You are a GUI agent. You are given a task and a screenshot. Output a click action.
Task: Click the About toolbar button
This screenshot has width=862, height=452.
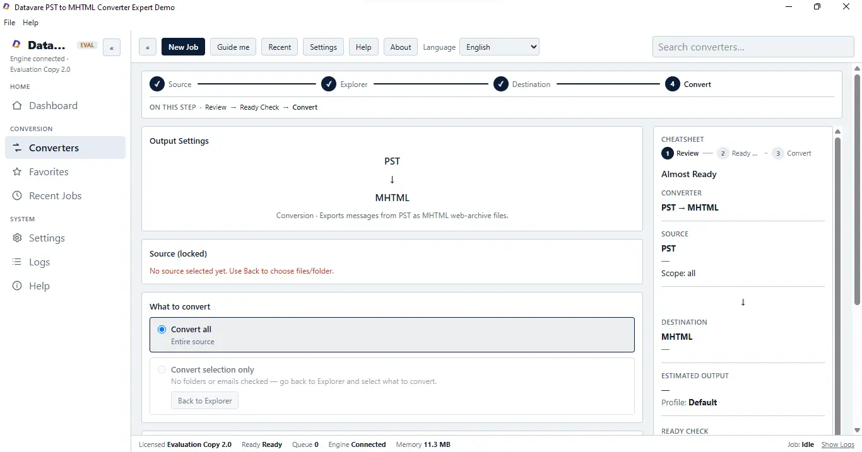click(401, 47)
